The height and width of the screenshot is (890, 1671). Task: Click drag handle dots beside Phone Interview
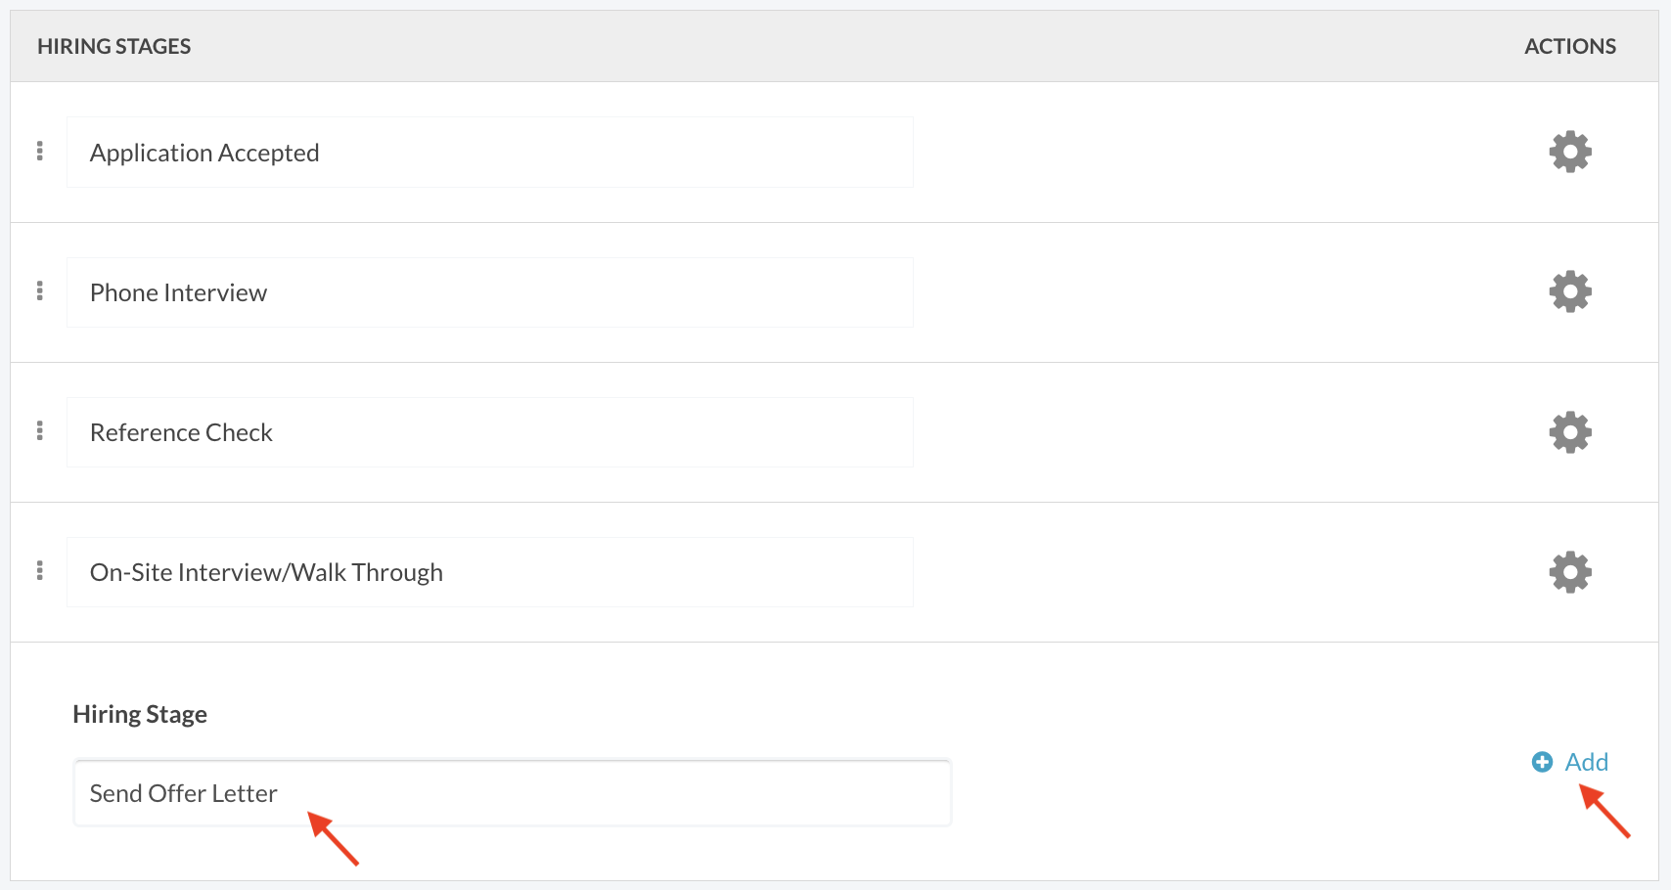click(x=40, y=290)
